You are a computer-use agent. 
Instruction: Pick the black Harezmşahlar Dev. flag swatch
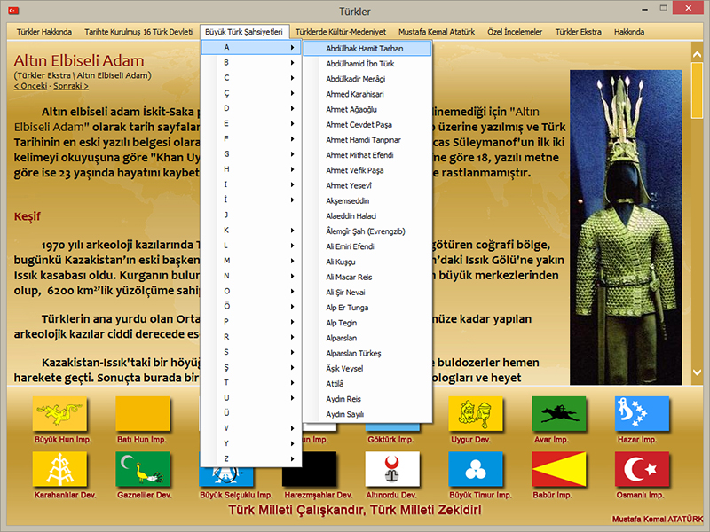[x=309, y=469]
